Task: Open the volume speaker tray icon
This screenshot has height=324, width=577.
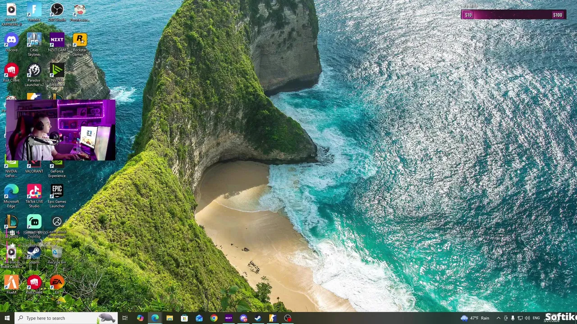Action: (527, 318)
